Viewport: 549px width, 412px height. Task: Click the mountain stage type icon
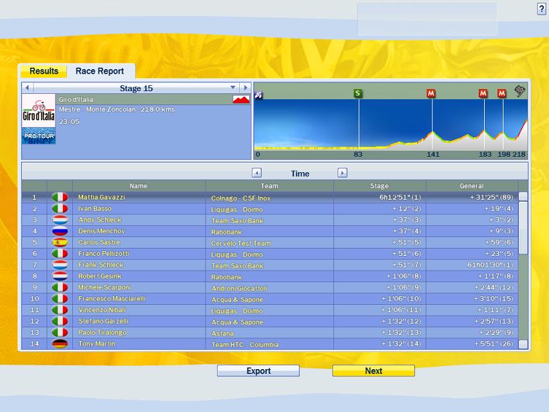click(240, 99)
